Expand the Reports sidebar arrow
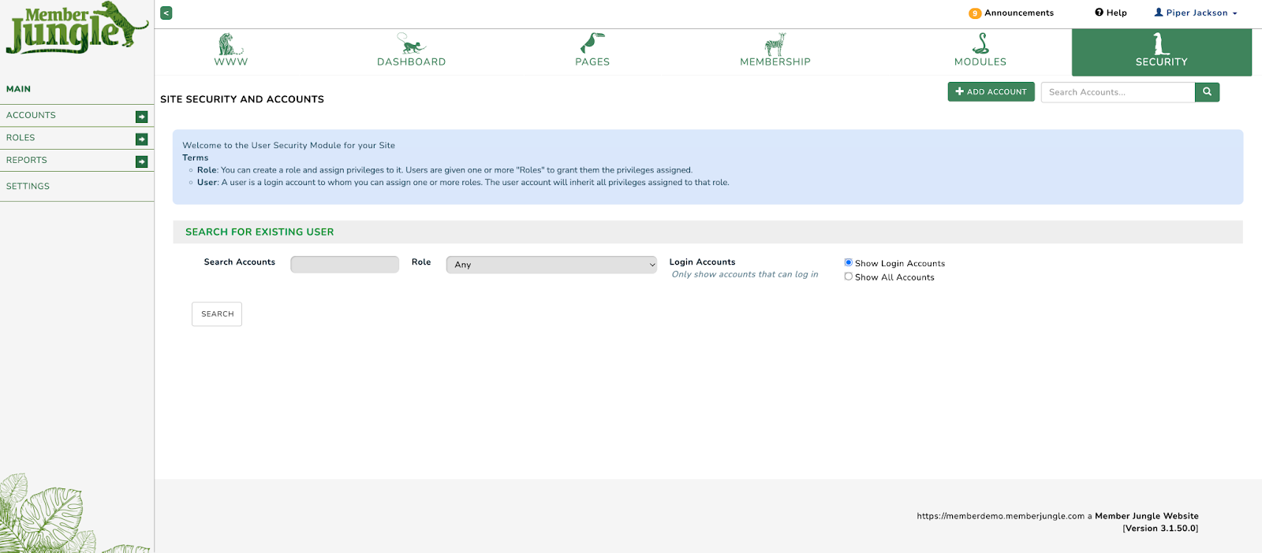The height and width of the screenshot is (553, 1262). tap(142, 161)
